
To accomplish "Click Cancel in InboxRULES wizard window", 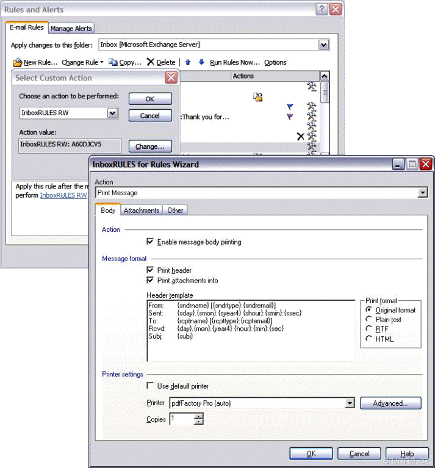I will pyautogui.click(x=359, y=453).
